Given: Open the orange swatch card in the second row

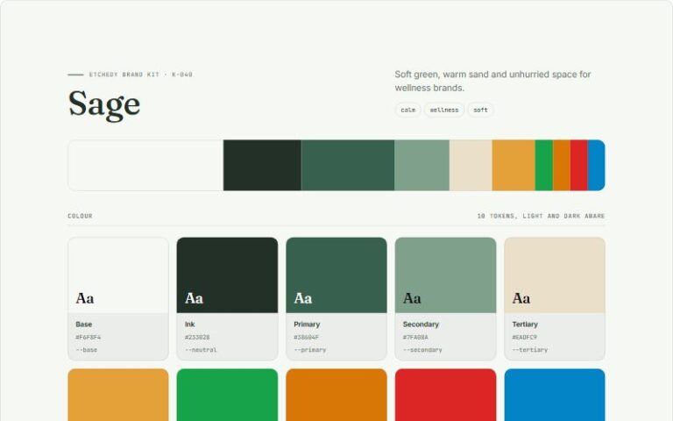Looking at the screenshot, I should click(336, 395).
